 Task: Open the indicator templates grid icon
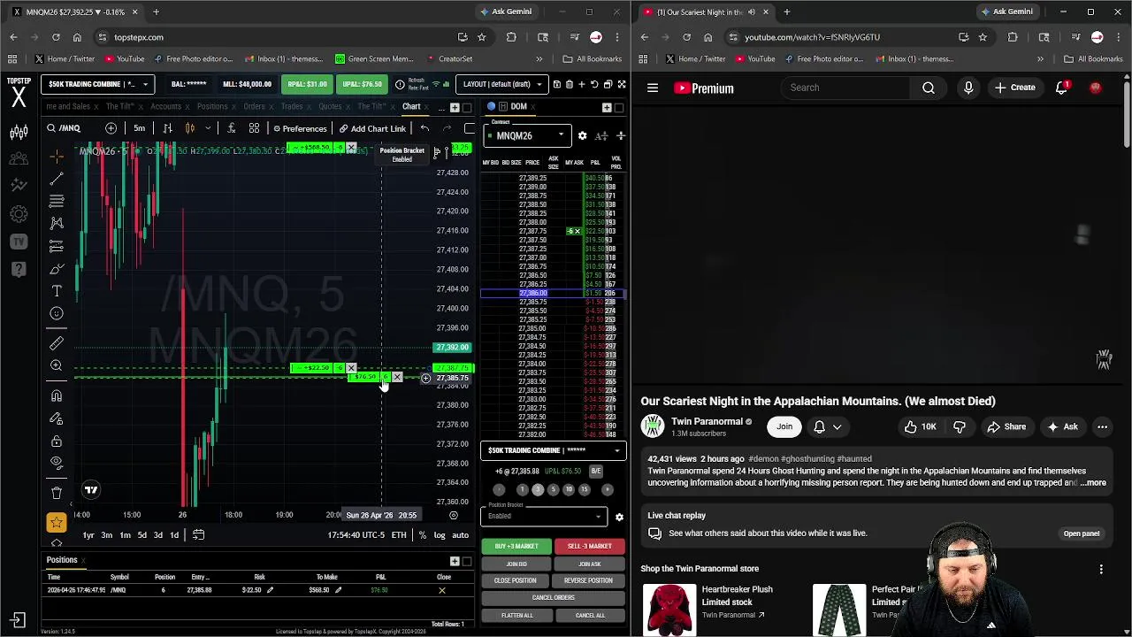tap(254, 128)
